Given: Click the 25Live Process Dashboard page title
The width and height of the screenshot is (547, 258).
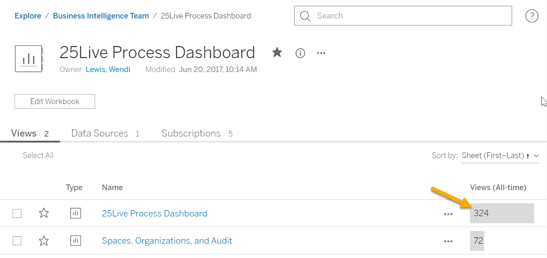Looking at the screenshot, I should [x=157, y=53].
